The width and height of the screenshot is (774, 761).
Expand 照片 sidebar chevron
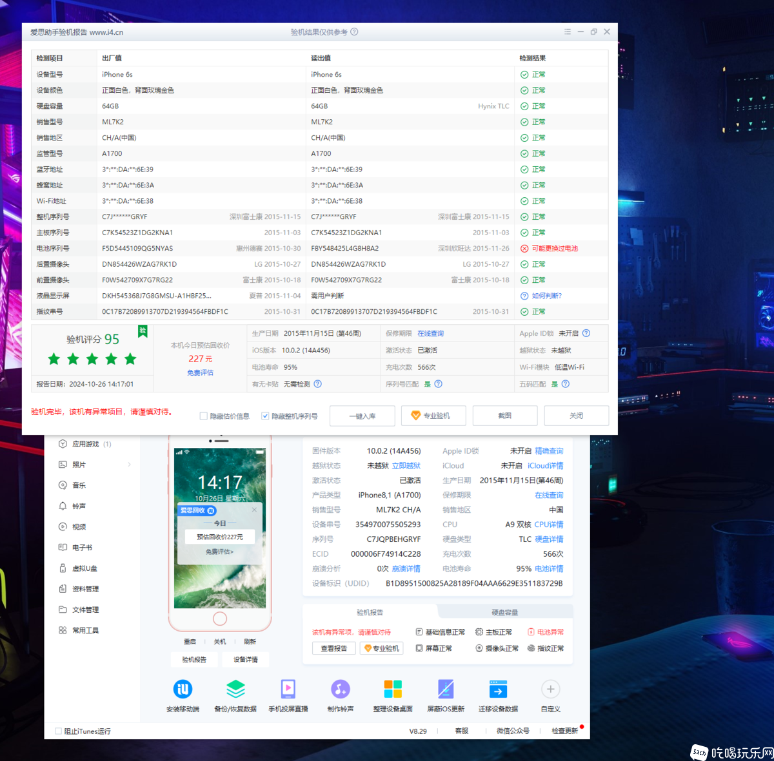point(129,465)
